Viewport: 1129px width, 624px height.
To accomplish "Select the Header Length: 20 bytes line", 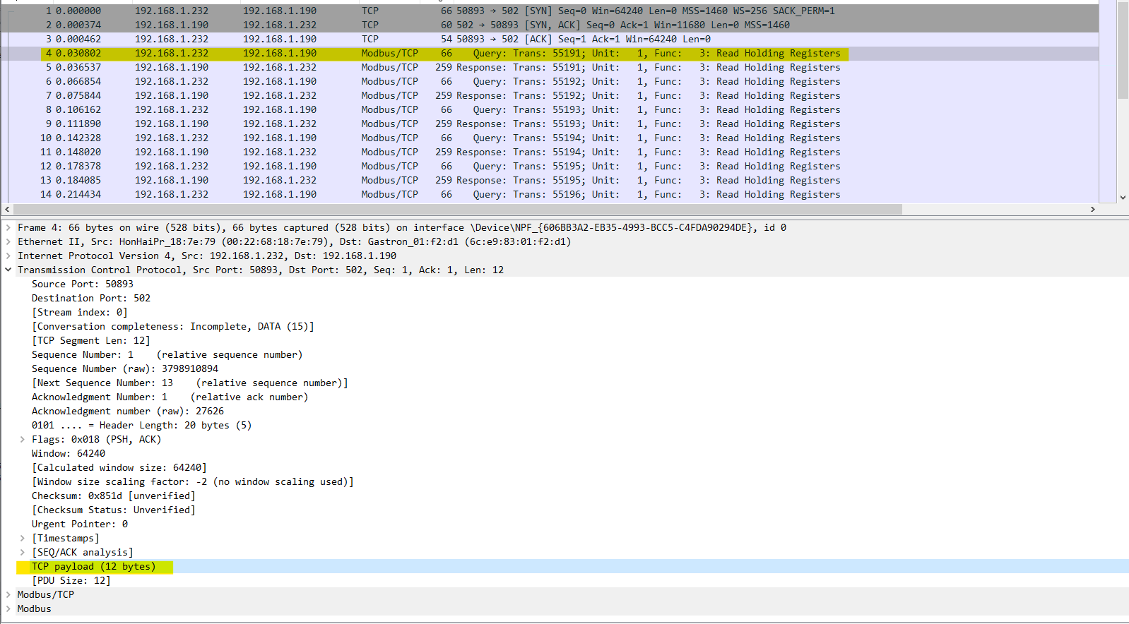I will point(141,425).
